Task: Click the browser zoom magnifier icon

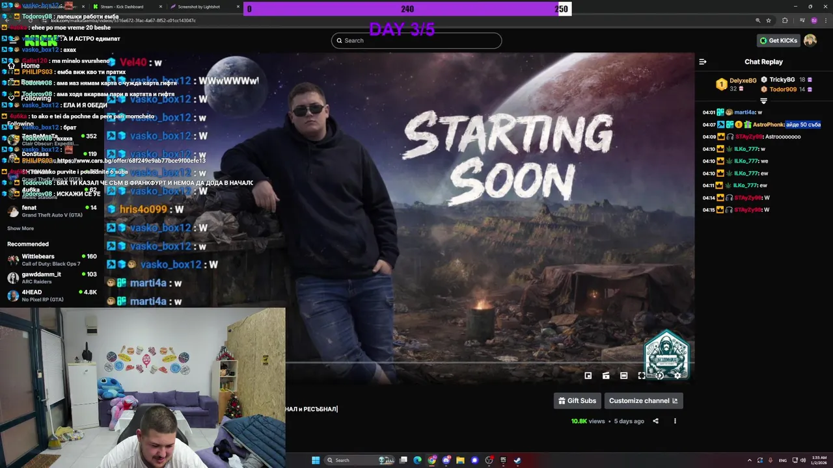Action: (x=758, y=21)
